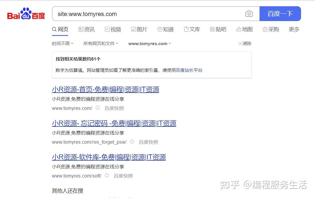Screen dimensions: 315x198
Task: Open result 小R资源-首页-免费|编程|资源|IT资源
Action: [106, 89]
